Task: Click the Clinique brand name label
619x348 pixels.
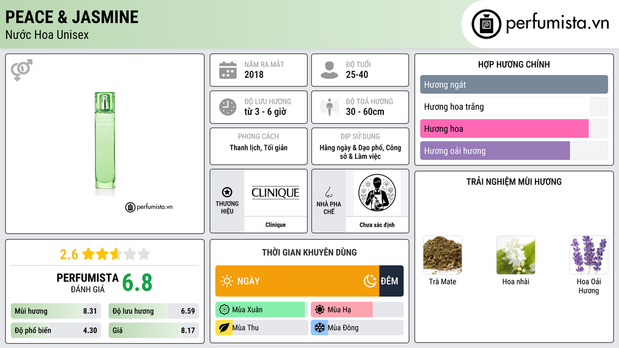Action: tap(275, 225)
